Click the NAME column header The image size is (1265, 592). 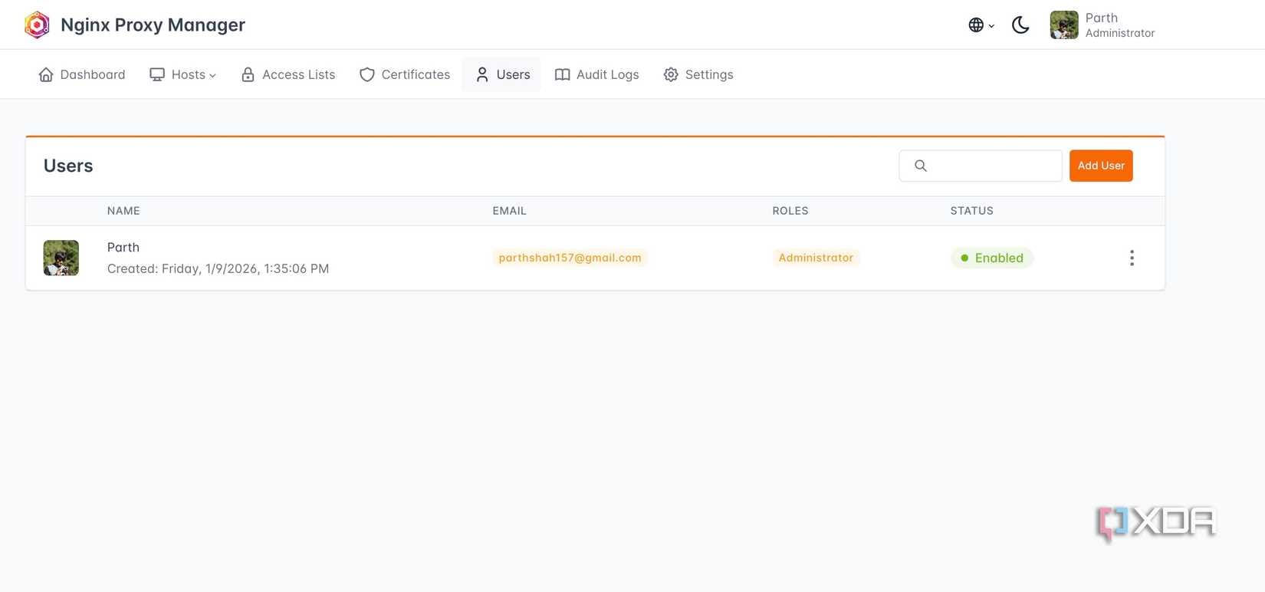click(x=123, y=211)
